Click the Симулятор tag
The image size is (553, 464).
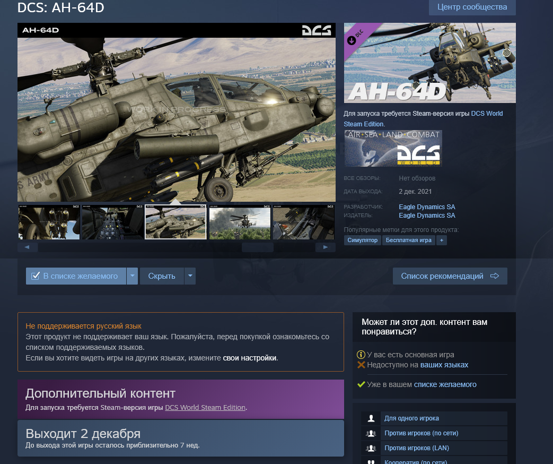[363, 240]
